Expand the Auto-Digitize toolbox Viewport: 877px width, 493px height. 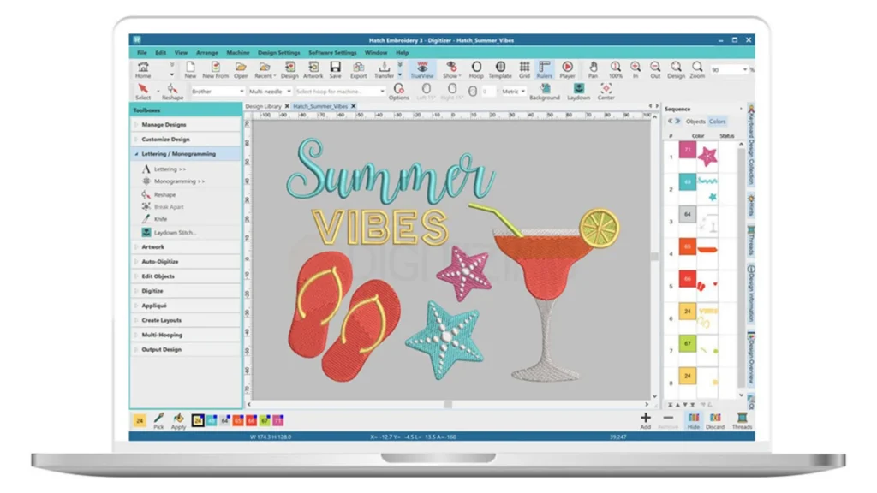click(x=186, y=262)
